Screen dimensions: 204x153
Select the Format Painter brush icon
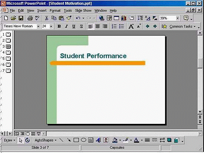[69, 18]
